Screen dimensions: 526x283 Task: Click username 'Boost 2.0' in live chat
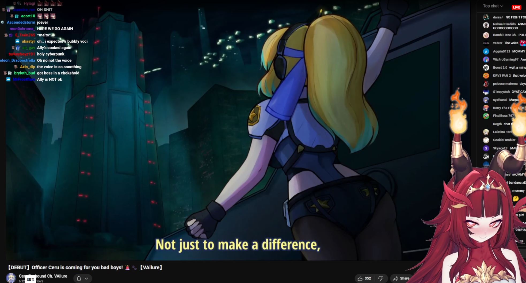tap(500, 67)
